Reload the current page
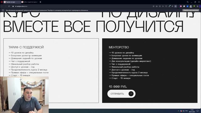Screen dimensions: 201x113 click(9, 6)
